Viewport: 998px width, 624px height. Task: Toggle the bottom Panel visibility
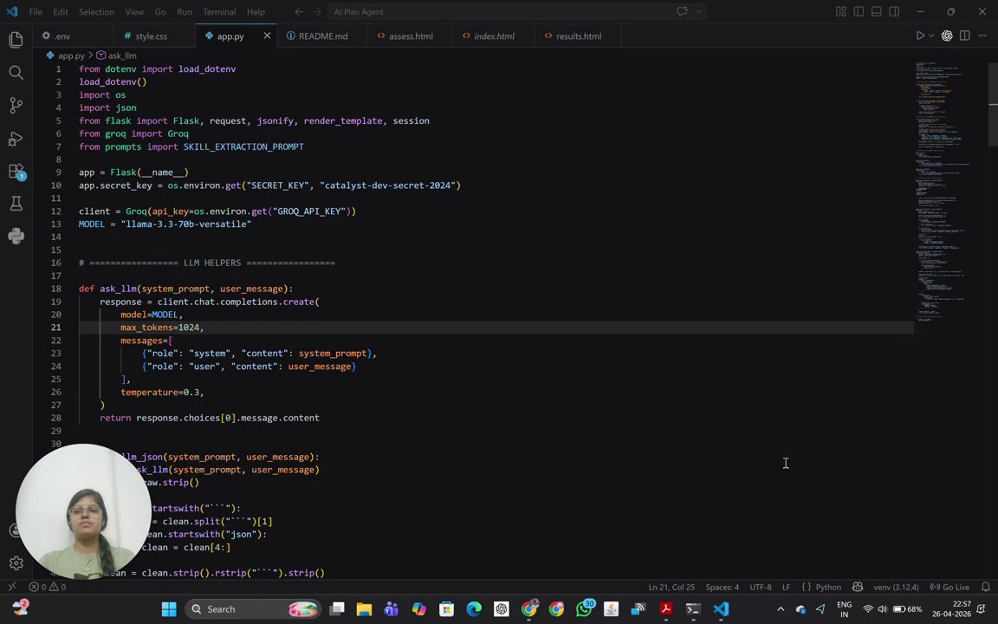(877, 11)
